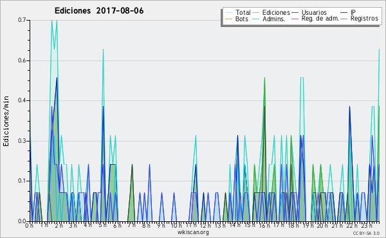Click the 'IP' legend entry
Image resolution: width=386 pixels, height=238 pixels.
click(348, 12)
